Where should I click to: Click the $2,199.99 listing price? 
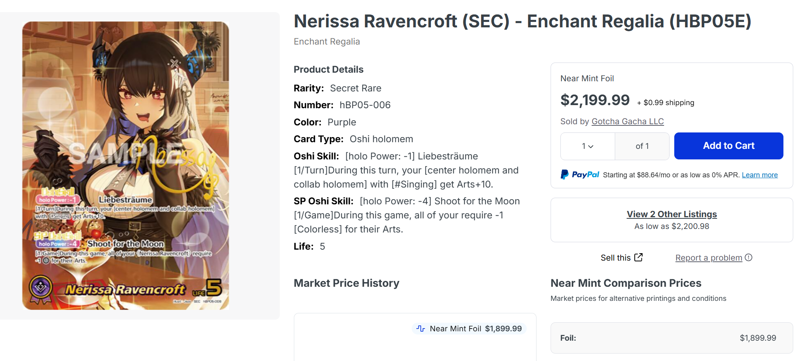(595, 100)
